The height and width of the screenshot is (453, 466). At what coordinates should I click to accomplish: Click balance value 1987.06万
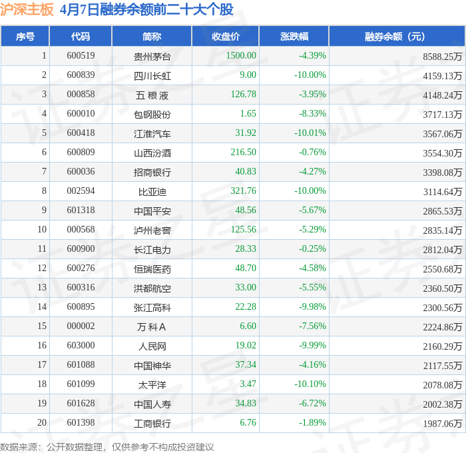pos(443,424)
